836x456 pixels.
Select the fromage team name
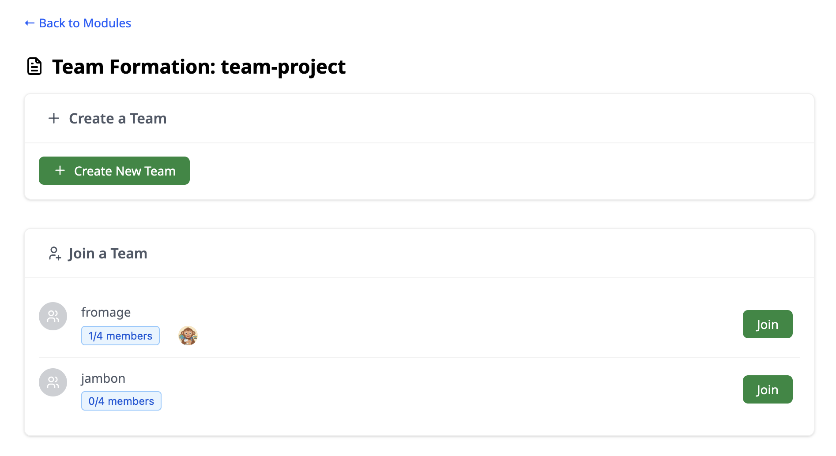click(x=106, y=312)
